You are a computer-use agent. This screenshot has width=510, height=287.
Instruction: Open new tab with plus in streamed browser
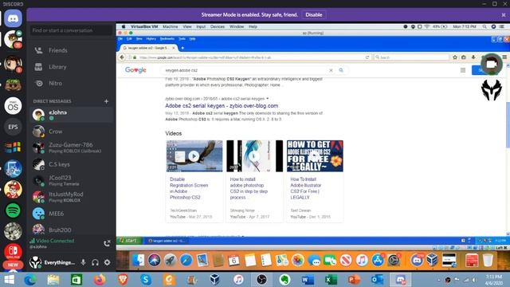pos(182,48)
